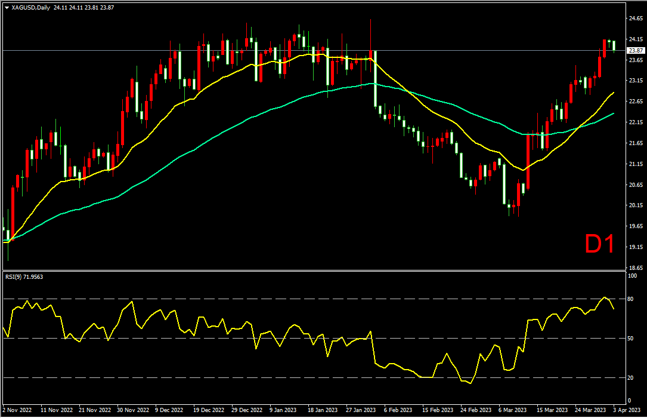Click the 9 Jan 2023 date label
The width and height of the screenshot is (647, 418).
click(283, 410)
